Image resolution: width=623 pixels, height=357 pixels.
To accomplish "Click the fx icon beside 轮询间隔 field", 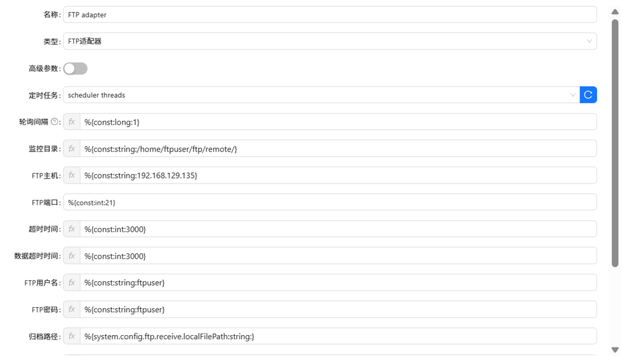I will (x=71, y=122).
